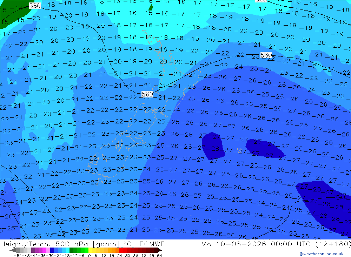Pick the cyan legend swatch near -18
The height and width of the screenshot is (257, 351).
point(67,250)
